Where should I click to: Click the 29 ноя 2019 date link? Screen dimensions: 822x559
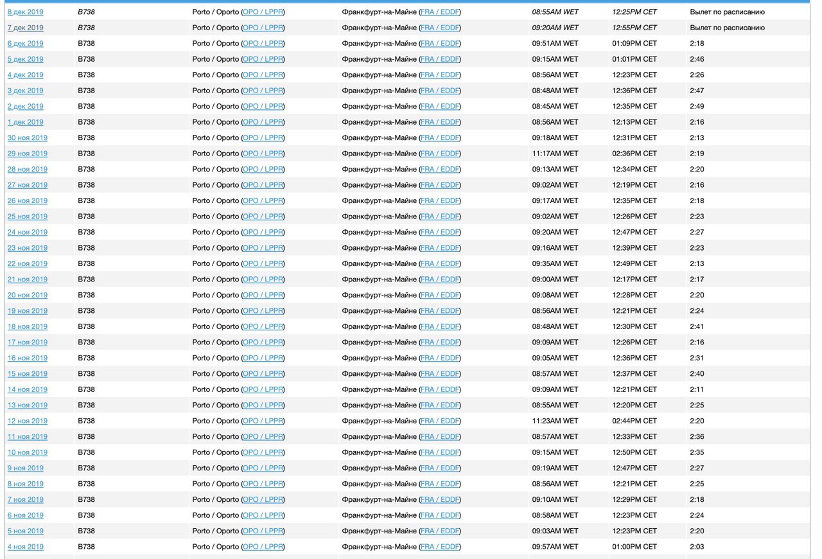(x=28, y=154)
